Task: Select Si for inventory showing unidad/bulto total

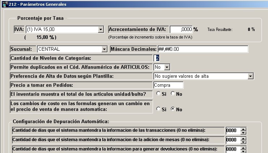Action: pos(158,94)
